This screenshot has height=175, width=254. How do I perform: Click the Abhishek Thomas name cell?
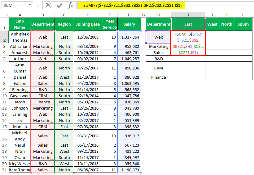[20, 37]
